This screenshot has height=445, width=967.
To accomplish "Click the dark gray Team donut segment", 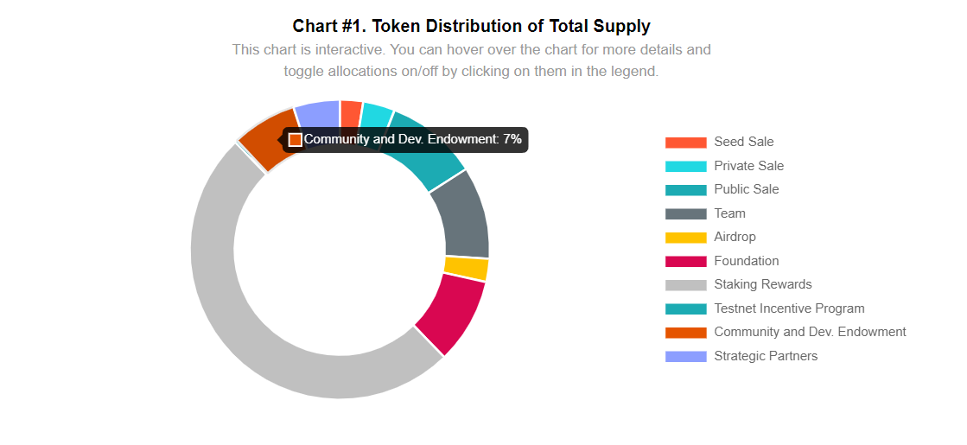I will 462,217.
